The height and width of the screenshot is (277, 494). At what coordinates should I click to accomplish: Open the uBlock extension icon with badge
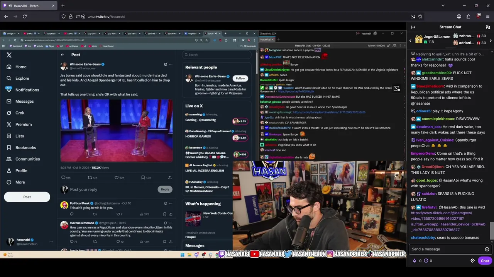[479, 17]
